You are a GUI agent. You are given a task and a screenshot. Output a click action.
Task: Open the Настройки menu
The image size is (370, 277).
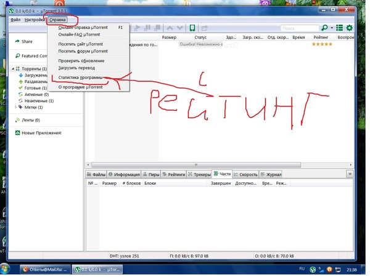point(35,20)
